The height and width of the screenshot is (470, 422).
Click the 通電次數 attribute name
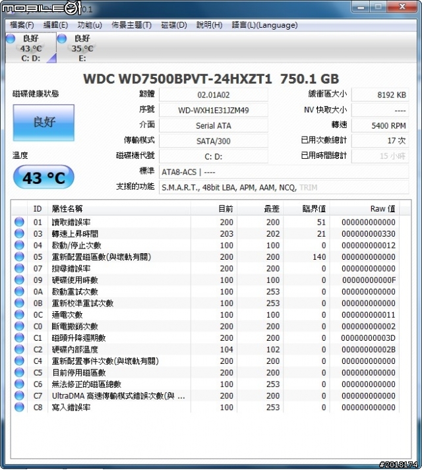[67, 314]
